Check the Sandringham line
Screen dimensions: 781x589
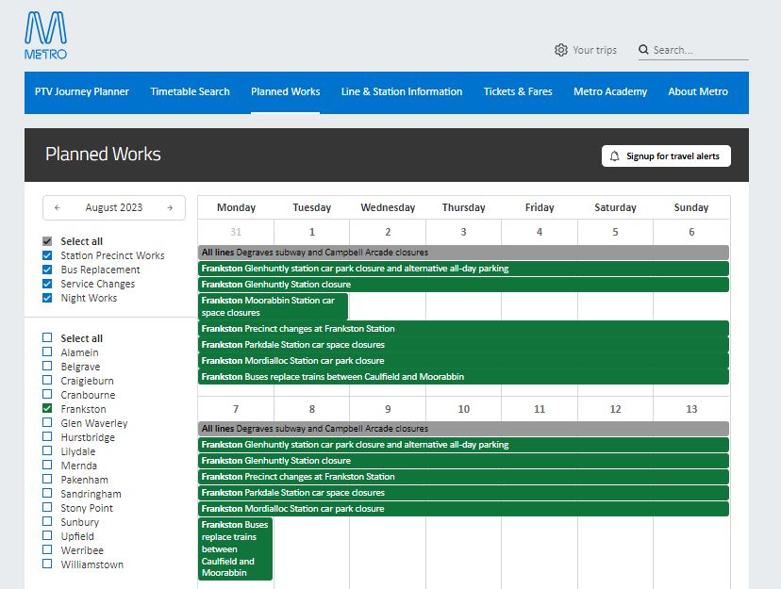[47, 494]
